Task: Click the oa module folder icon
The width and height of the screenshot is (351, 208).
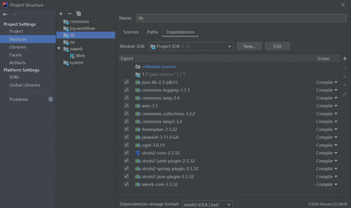Action: [x=66, y=42]
